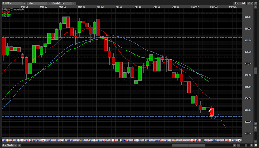
Task: Click the 108.00 price label
Action: click(x=248, y=52)
